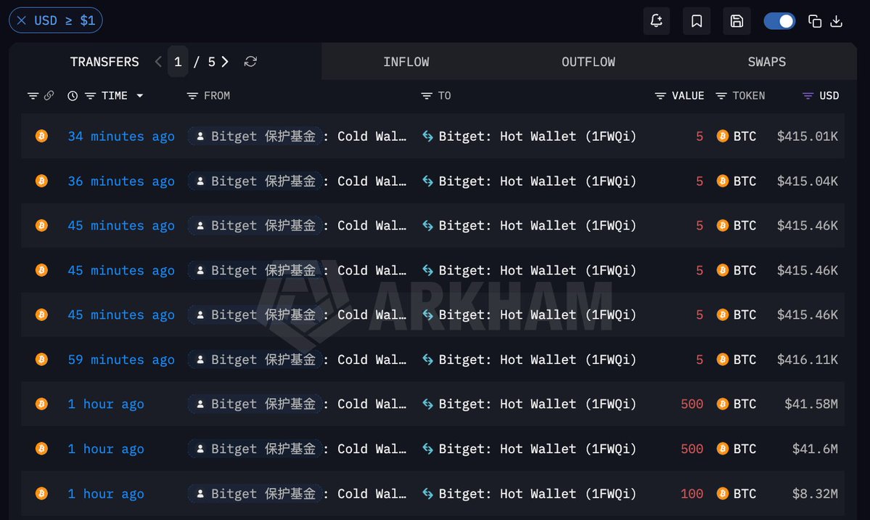Click BTC token in $41.58M row
The image size is (870, 520).
point(736,404)
